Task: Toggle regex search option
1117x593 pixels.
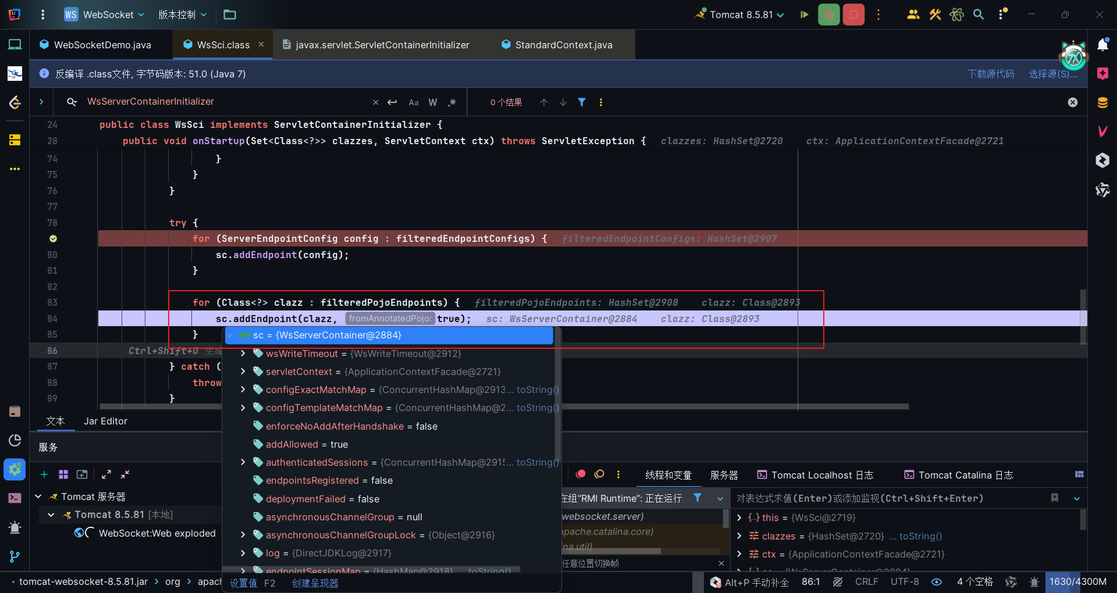Action: pyautogui.click(x=452, y=102)
